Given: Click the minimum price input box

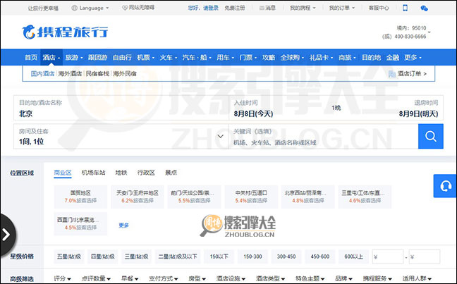Looking at the screenshot, I should click(x=387, y=257).
